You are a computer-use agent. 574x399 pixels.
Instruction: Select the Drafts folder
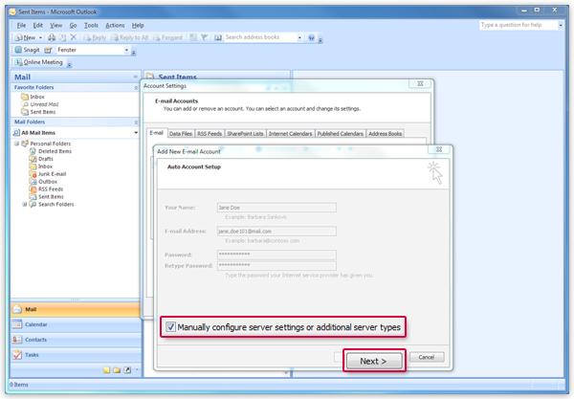coord(41,159)
